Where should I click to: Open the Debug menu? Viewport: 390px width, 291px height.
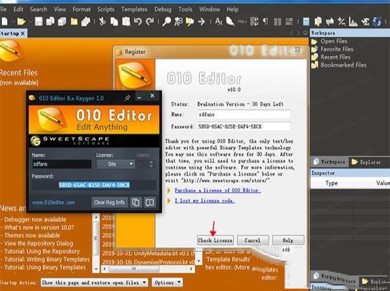point(162,9)
